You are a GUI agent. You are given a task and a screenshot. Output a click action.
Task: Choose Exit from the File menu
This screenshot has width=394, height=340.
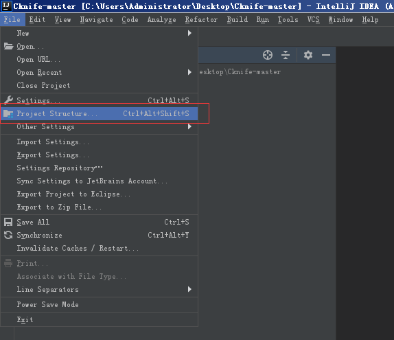[x=99, y=319]
